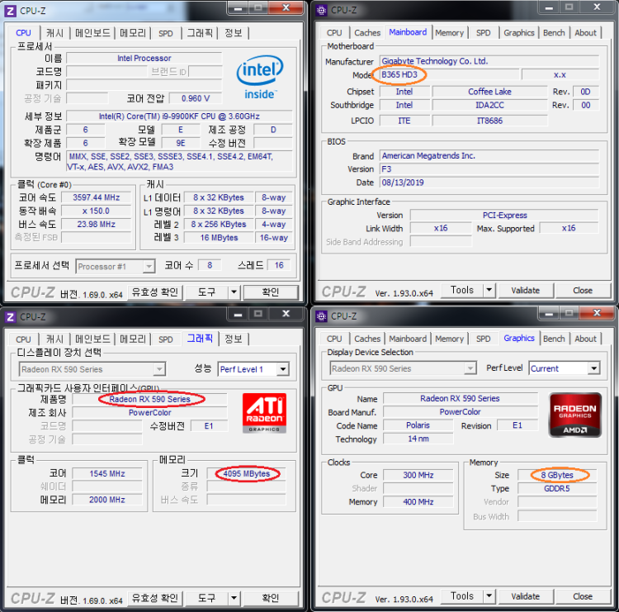Select Mainboard tab in English Graphics window

408,339
